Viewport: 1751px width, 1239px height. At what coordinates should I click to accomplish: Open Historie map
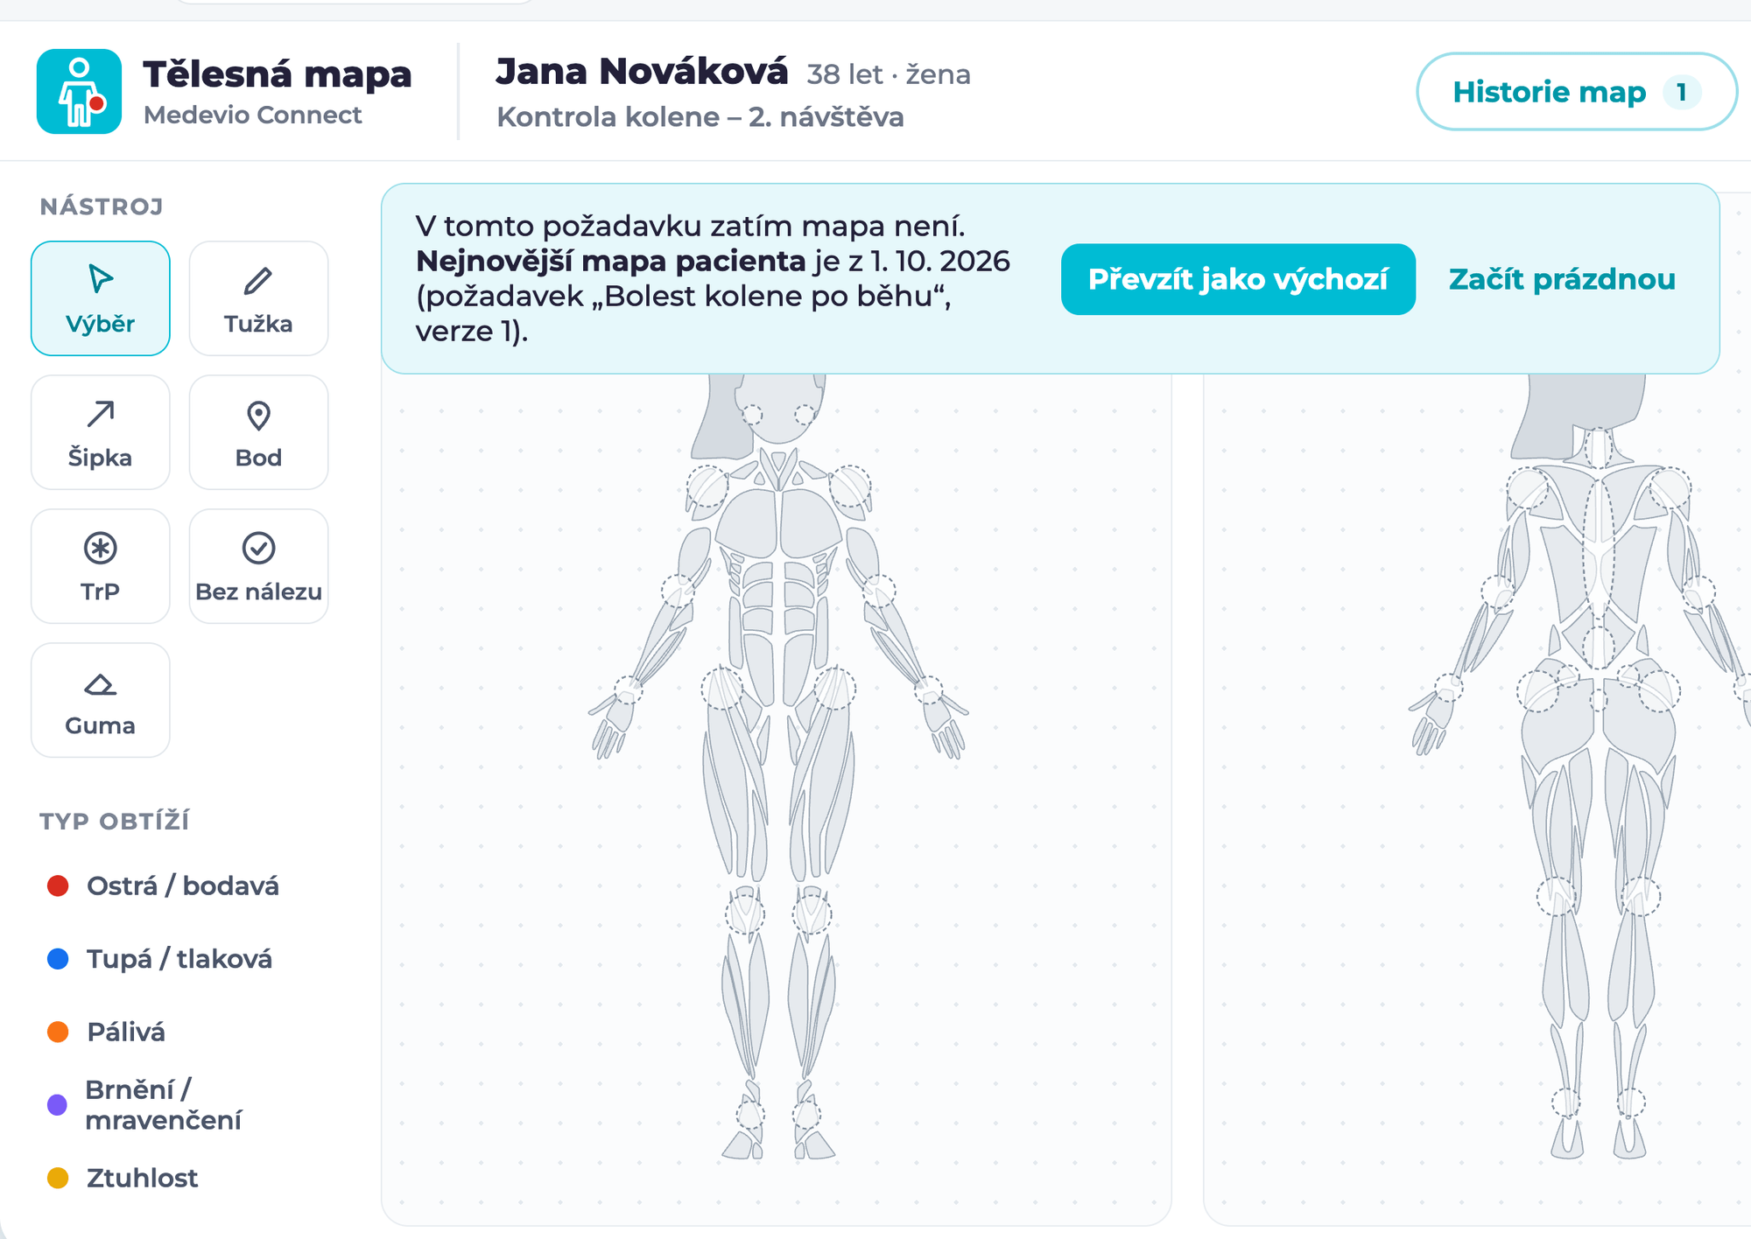click(x=1576, y=92)
